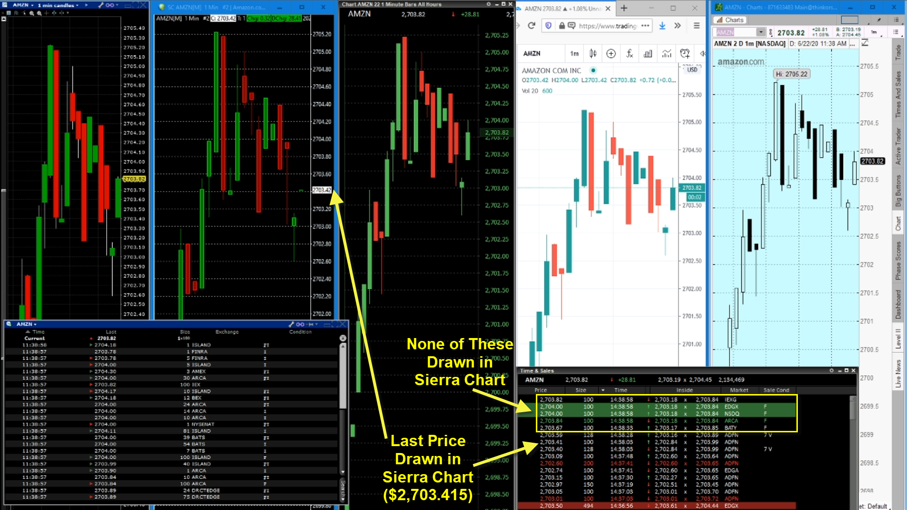Open the Active Trader side tab
Screen dimensions: 907x510
(898, 146)
